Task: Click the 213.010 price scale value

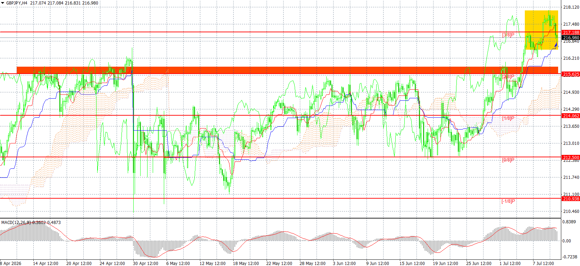Action: pyautogui.click(x=571, y=143)
